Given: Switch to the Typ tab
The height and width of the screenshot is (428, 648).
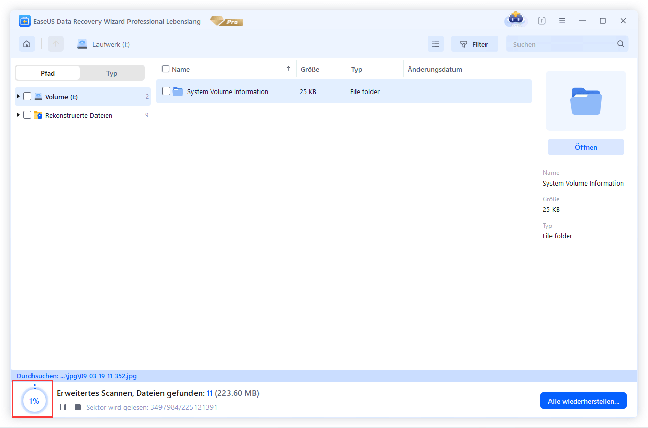Looking at the screenshot, I should (112, 73).
